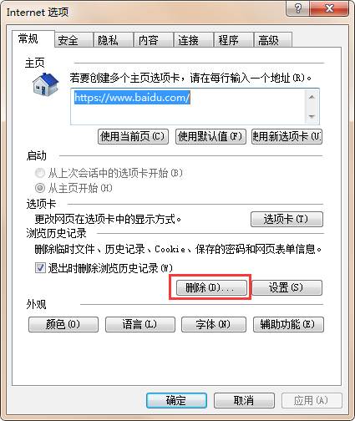Open the 颜色(O) appearance button
Viewport: 355px width, 421px height.
pyautogui.click(x=63, y=324)
